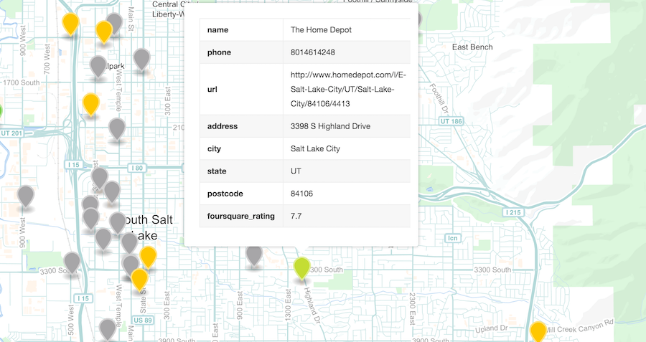Click the UT 201 highway shield

pyautogui.click(x=11, y=133)
